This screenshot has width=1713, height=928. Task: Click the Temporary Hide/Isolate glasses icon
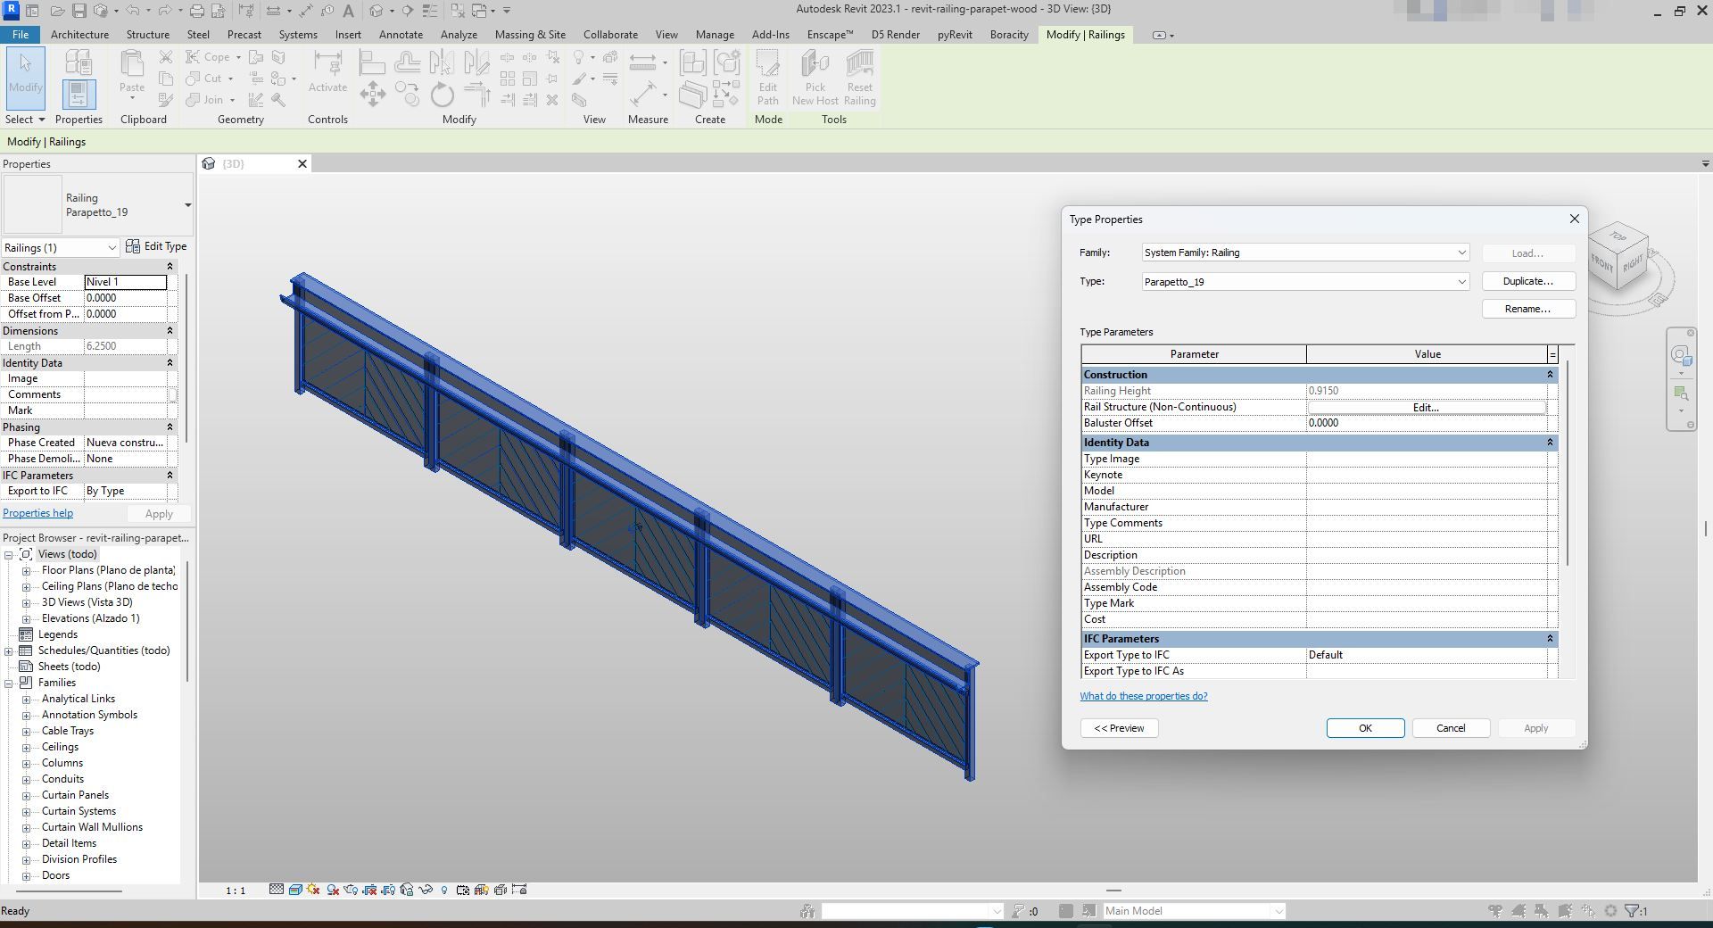click(426, 890)
